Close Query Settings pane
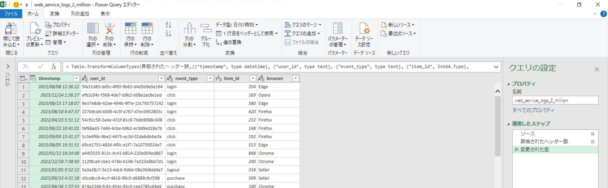608x188 pixels. 597,69
